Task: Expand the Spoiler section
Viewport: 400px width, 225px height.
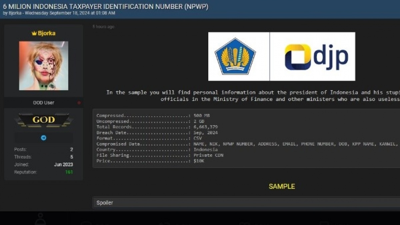Action: [x=246, y=203]
